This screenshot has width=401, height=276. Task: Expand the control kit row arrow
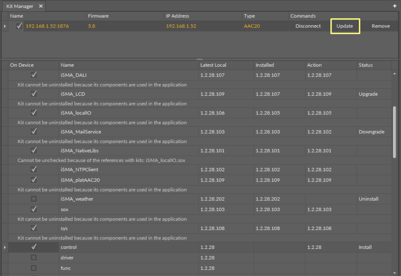5,247
